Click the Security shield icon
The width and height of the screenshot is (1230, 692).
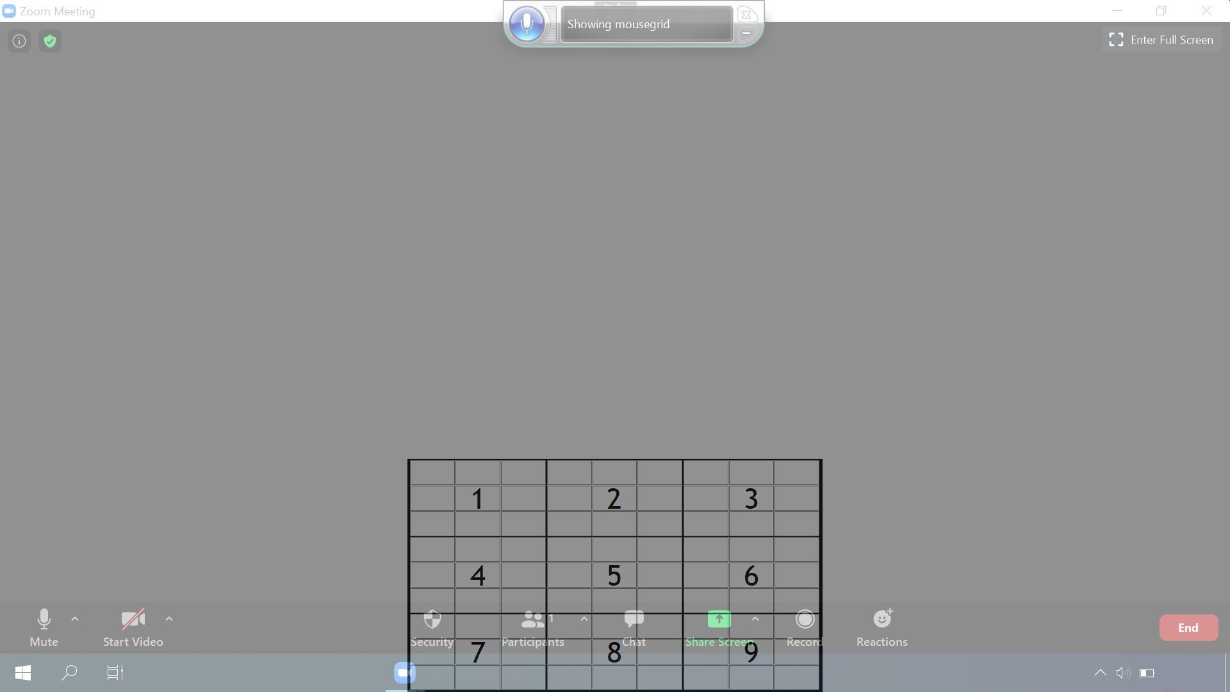(x=432, y=618)
